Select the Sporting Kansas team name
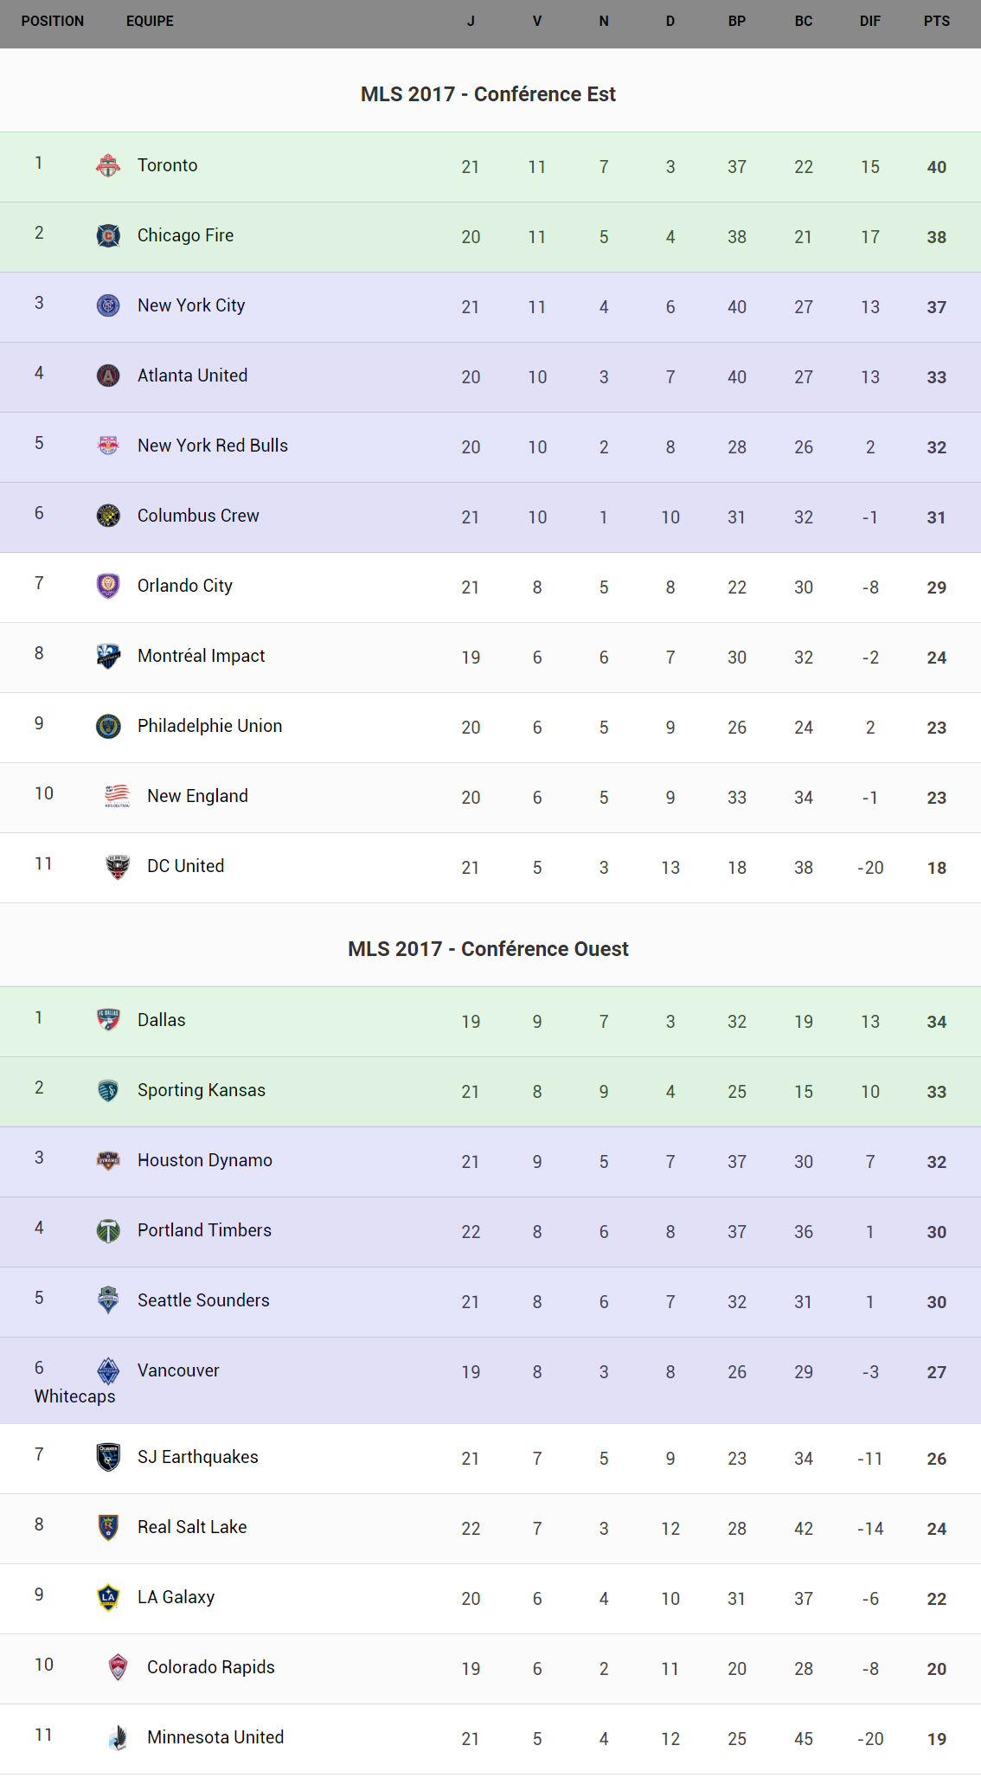981x1784 pixels. click(x=202, y=1090)
